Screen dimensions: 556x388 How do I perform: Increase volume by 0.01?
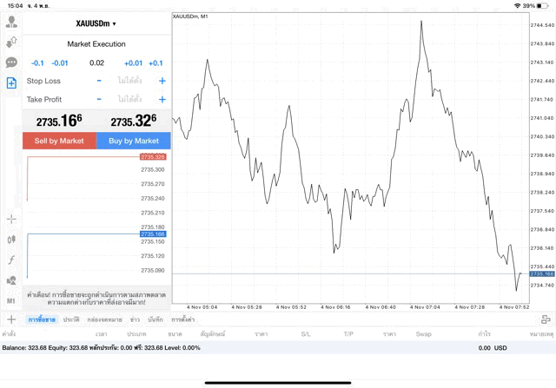133,63
